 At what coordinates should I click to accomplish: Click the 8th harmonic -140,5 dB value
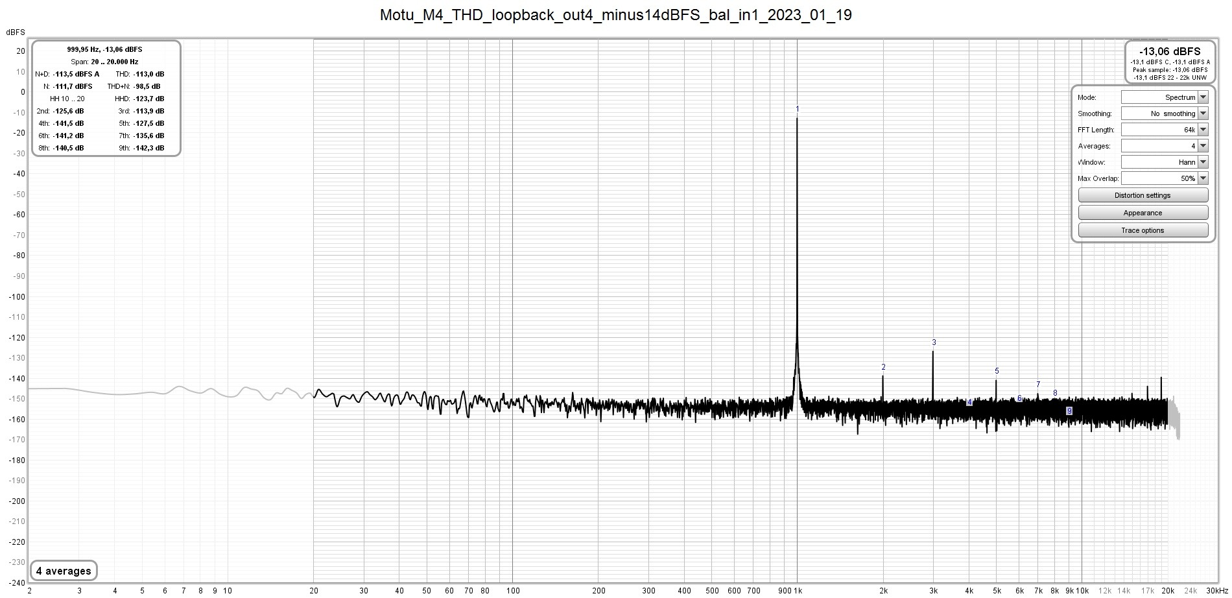tap(68, 148)
